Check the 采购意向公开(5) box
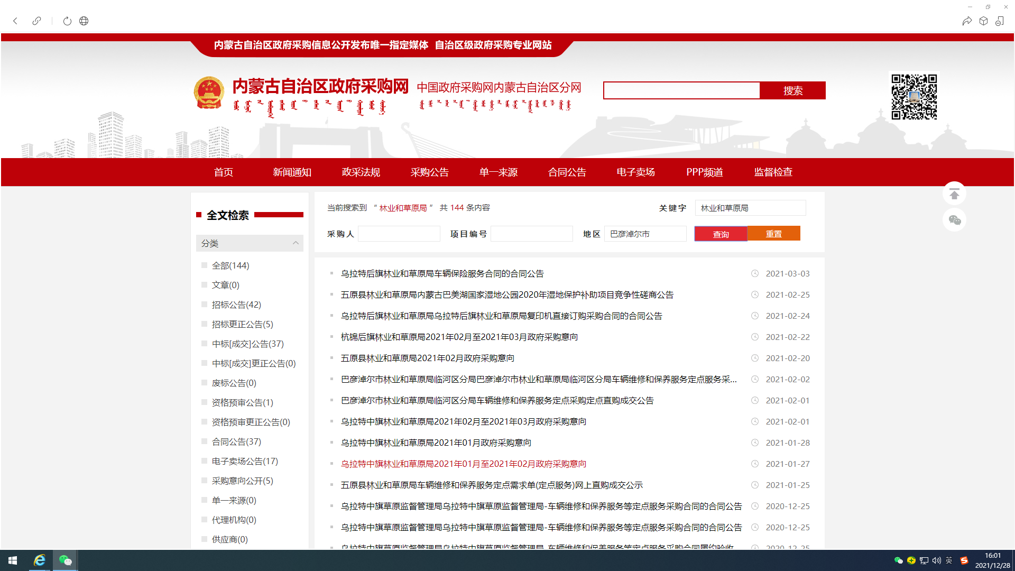 click(204, 481)
